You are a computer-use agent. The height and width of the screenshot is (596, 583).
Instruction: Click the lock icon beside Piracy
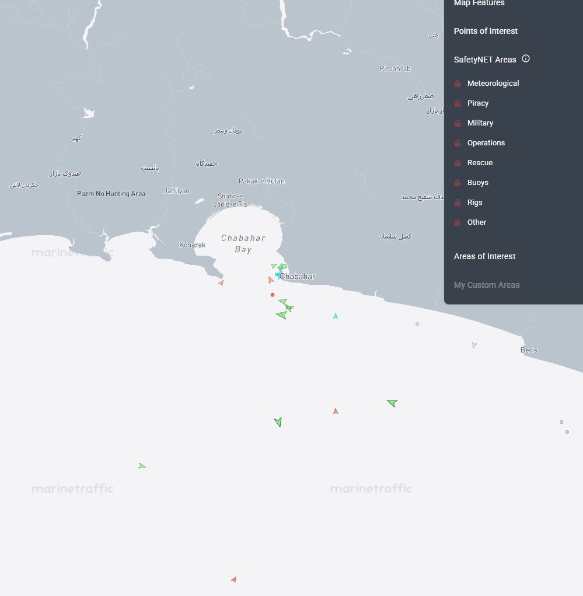click(458, 103)
